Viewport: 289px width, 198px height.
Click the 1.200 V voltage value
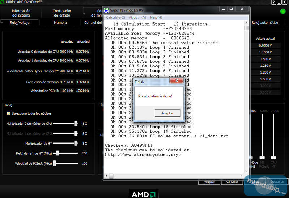click(x=265, y=72)
